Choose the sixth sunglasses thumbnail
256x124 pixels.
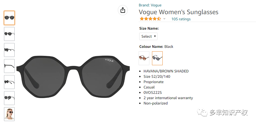pos(9,98)
